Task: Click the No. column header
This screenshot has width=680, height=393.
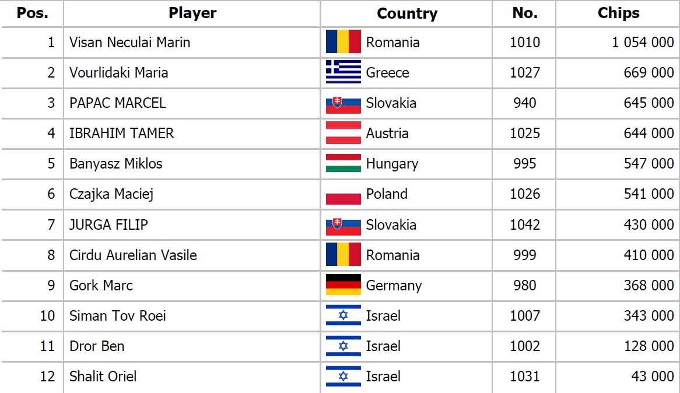Action: tap(524, 13)
